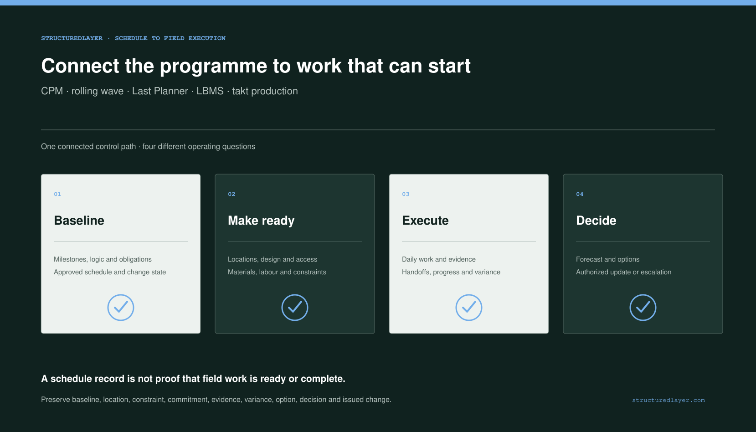756x432 pixels.
Task: Click the 03 step number label
Action: (406, 194)
